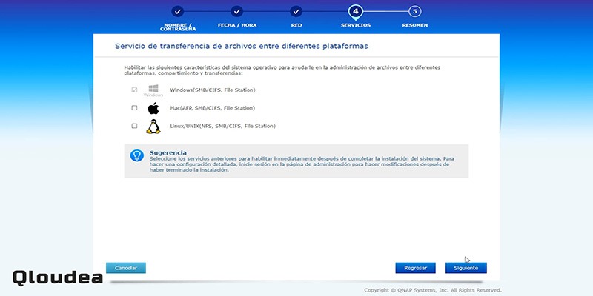Go to Red step label

296,25
